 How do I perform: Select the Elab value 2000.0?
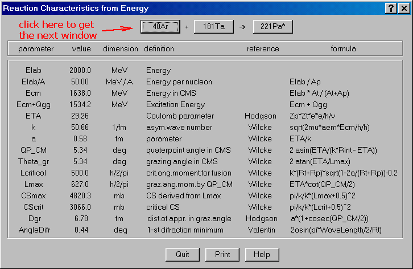(80, 71)
